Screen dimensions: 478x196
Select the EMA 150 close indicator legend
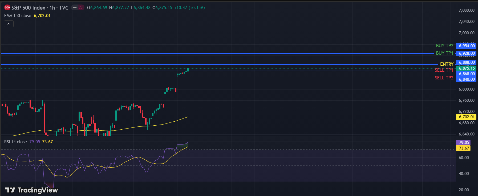tap(18, 16)
